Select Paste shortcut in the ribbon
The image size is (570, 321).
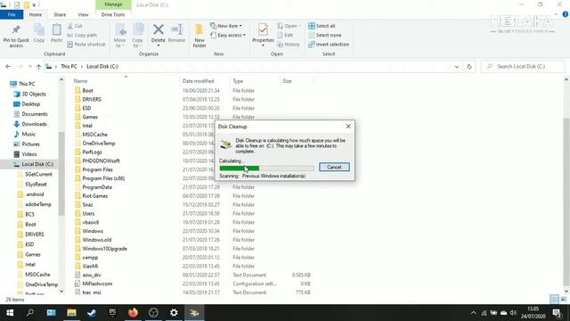(86, 45)
